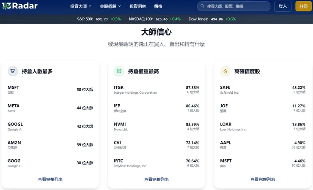The height and width of the screenshot is (190, 313).
Task: Open the GOOGL Google A row
Action: click(50, 126)
